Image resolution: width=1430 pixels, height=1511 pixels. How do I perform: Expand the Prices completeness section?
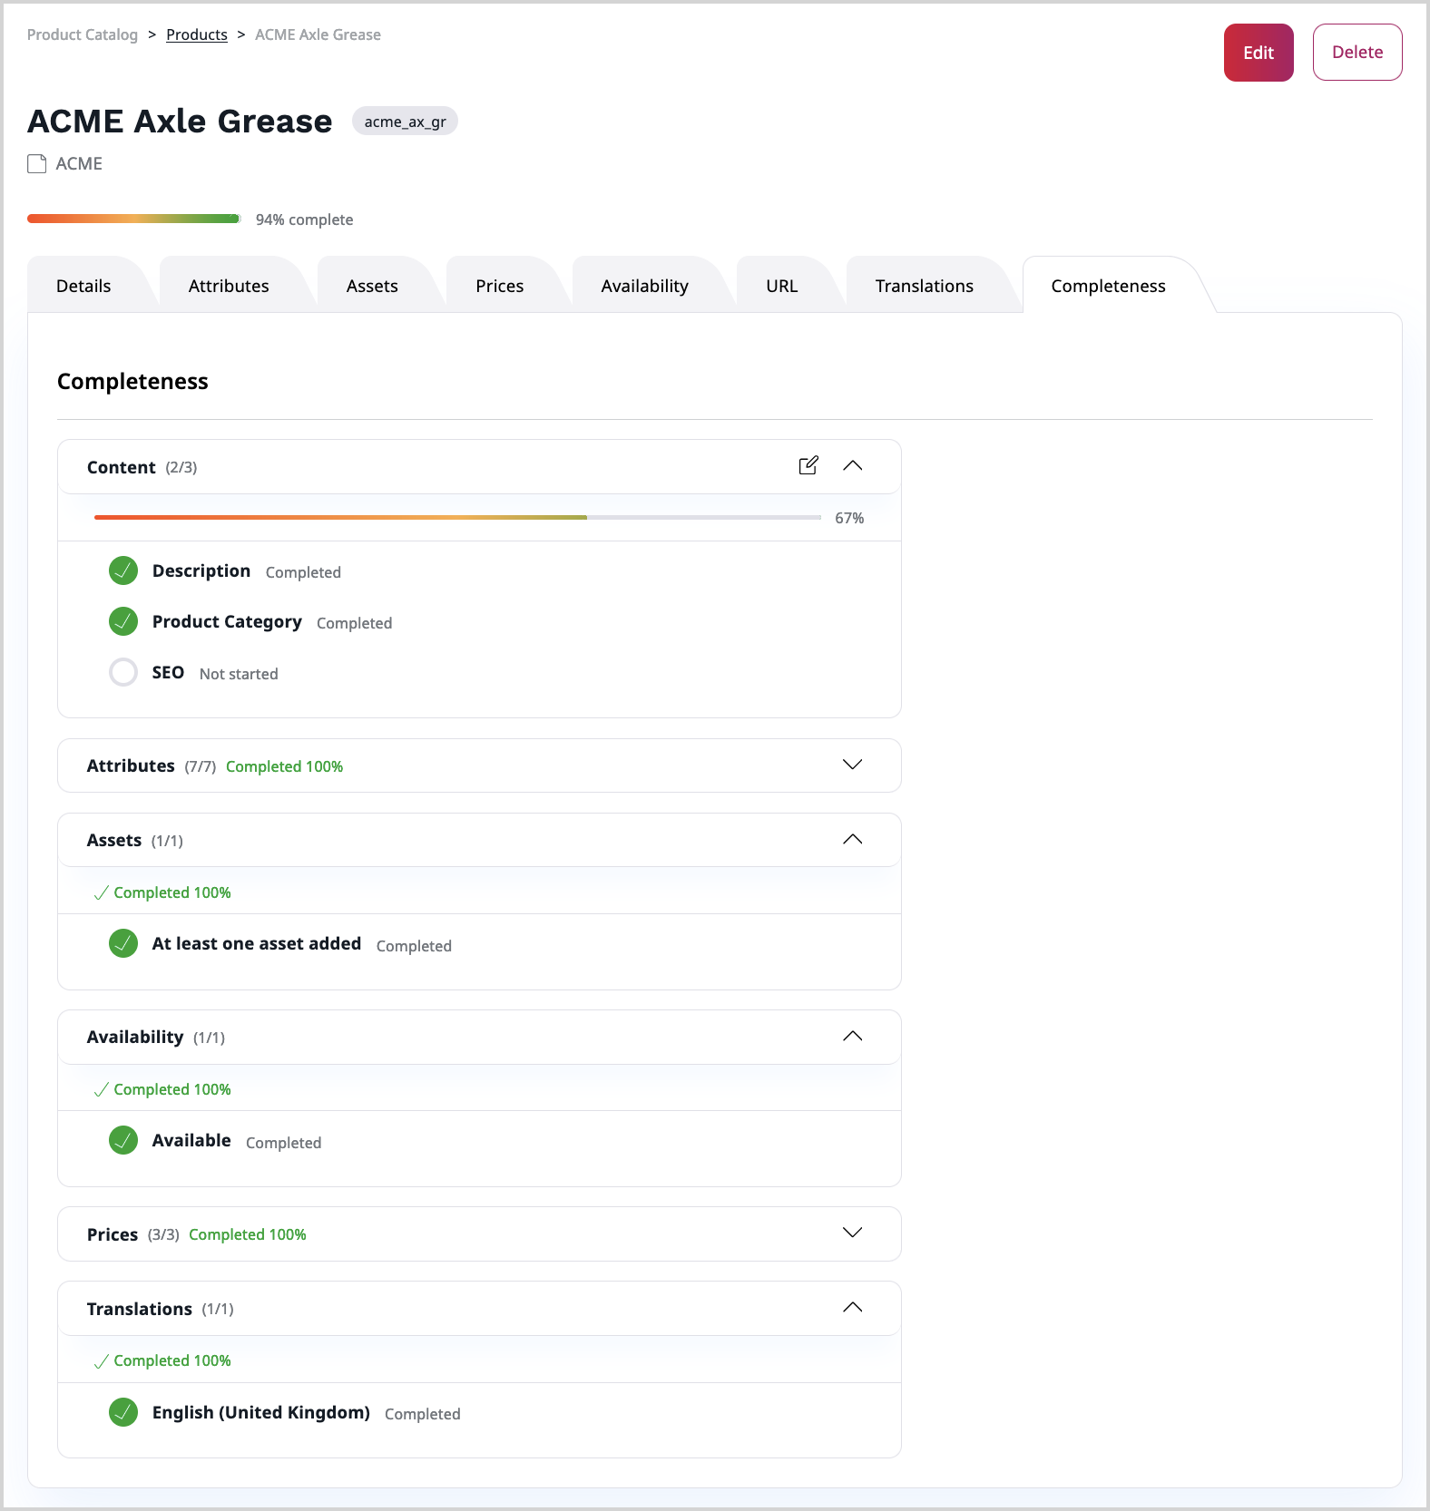[852, 1233]
